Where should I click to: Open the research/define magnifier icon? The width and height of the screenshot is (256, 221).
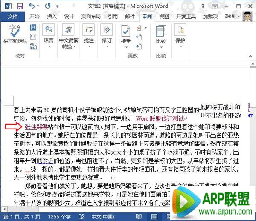click(33, 28)
